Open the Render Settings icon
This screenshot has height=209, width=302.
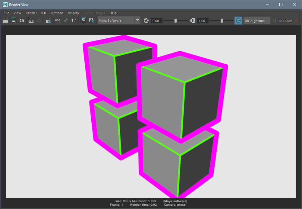[x=48, y=21]
